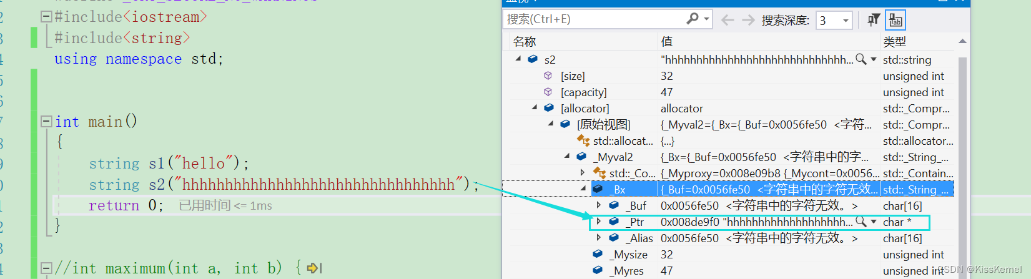The image size is (1031, 279).
Task: Click the 已用时间 <= 1ms perf tip
Action: 225,205
